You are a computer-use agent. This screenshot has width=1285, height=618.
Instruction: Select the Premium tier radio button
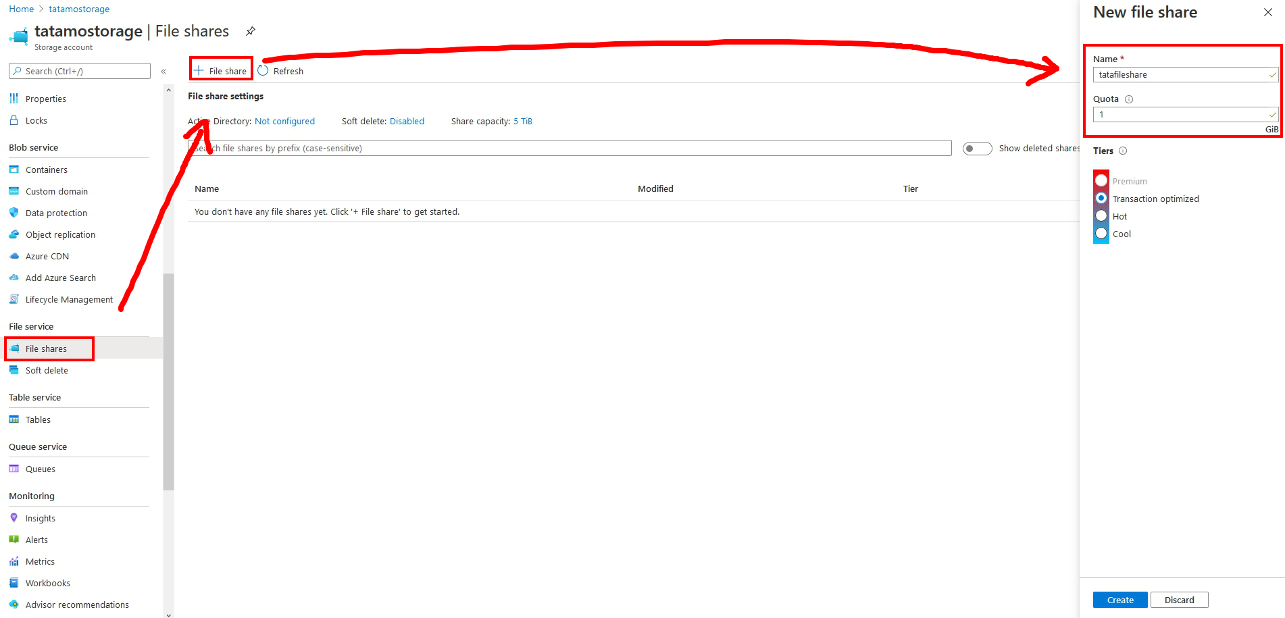1101,180
